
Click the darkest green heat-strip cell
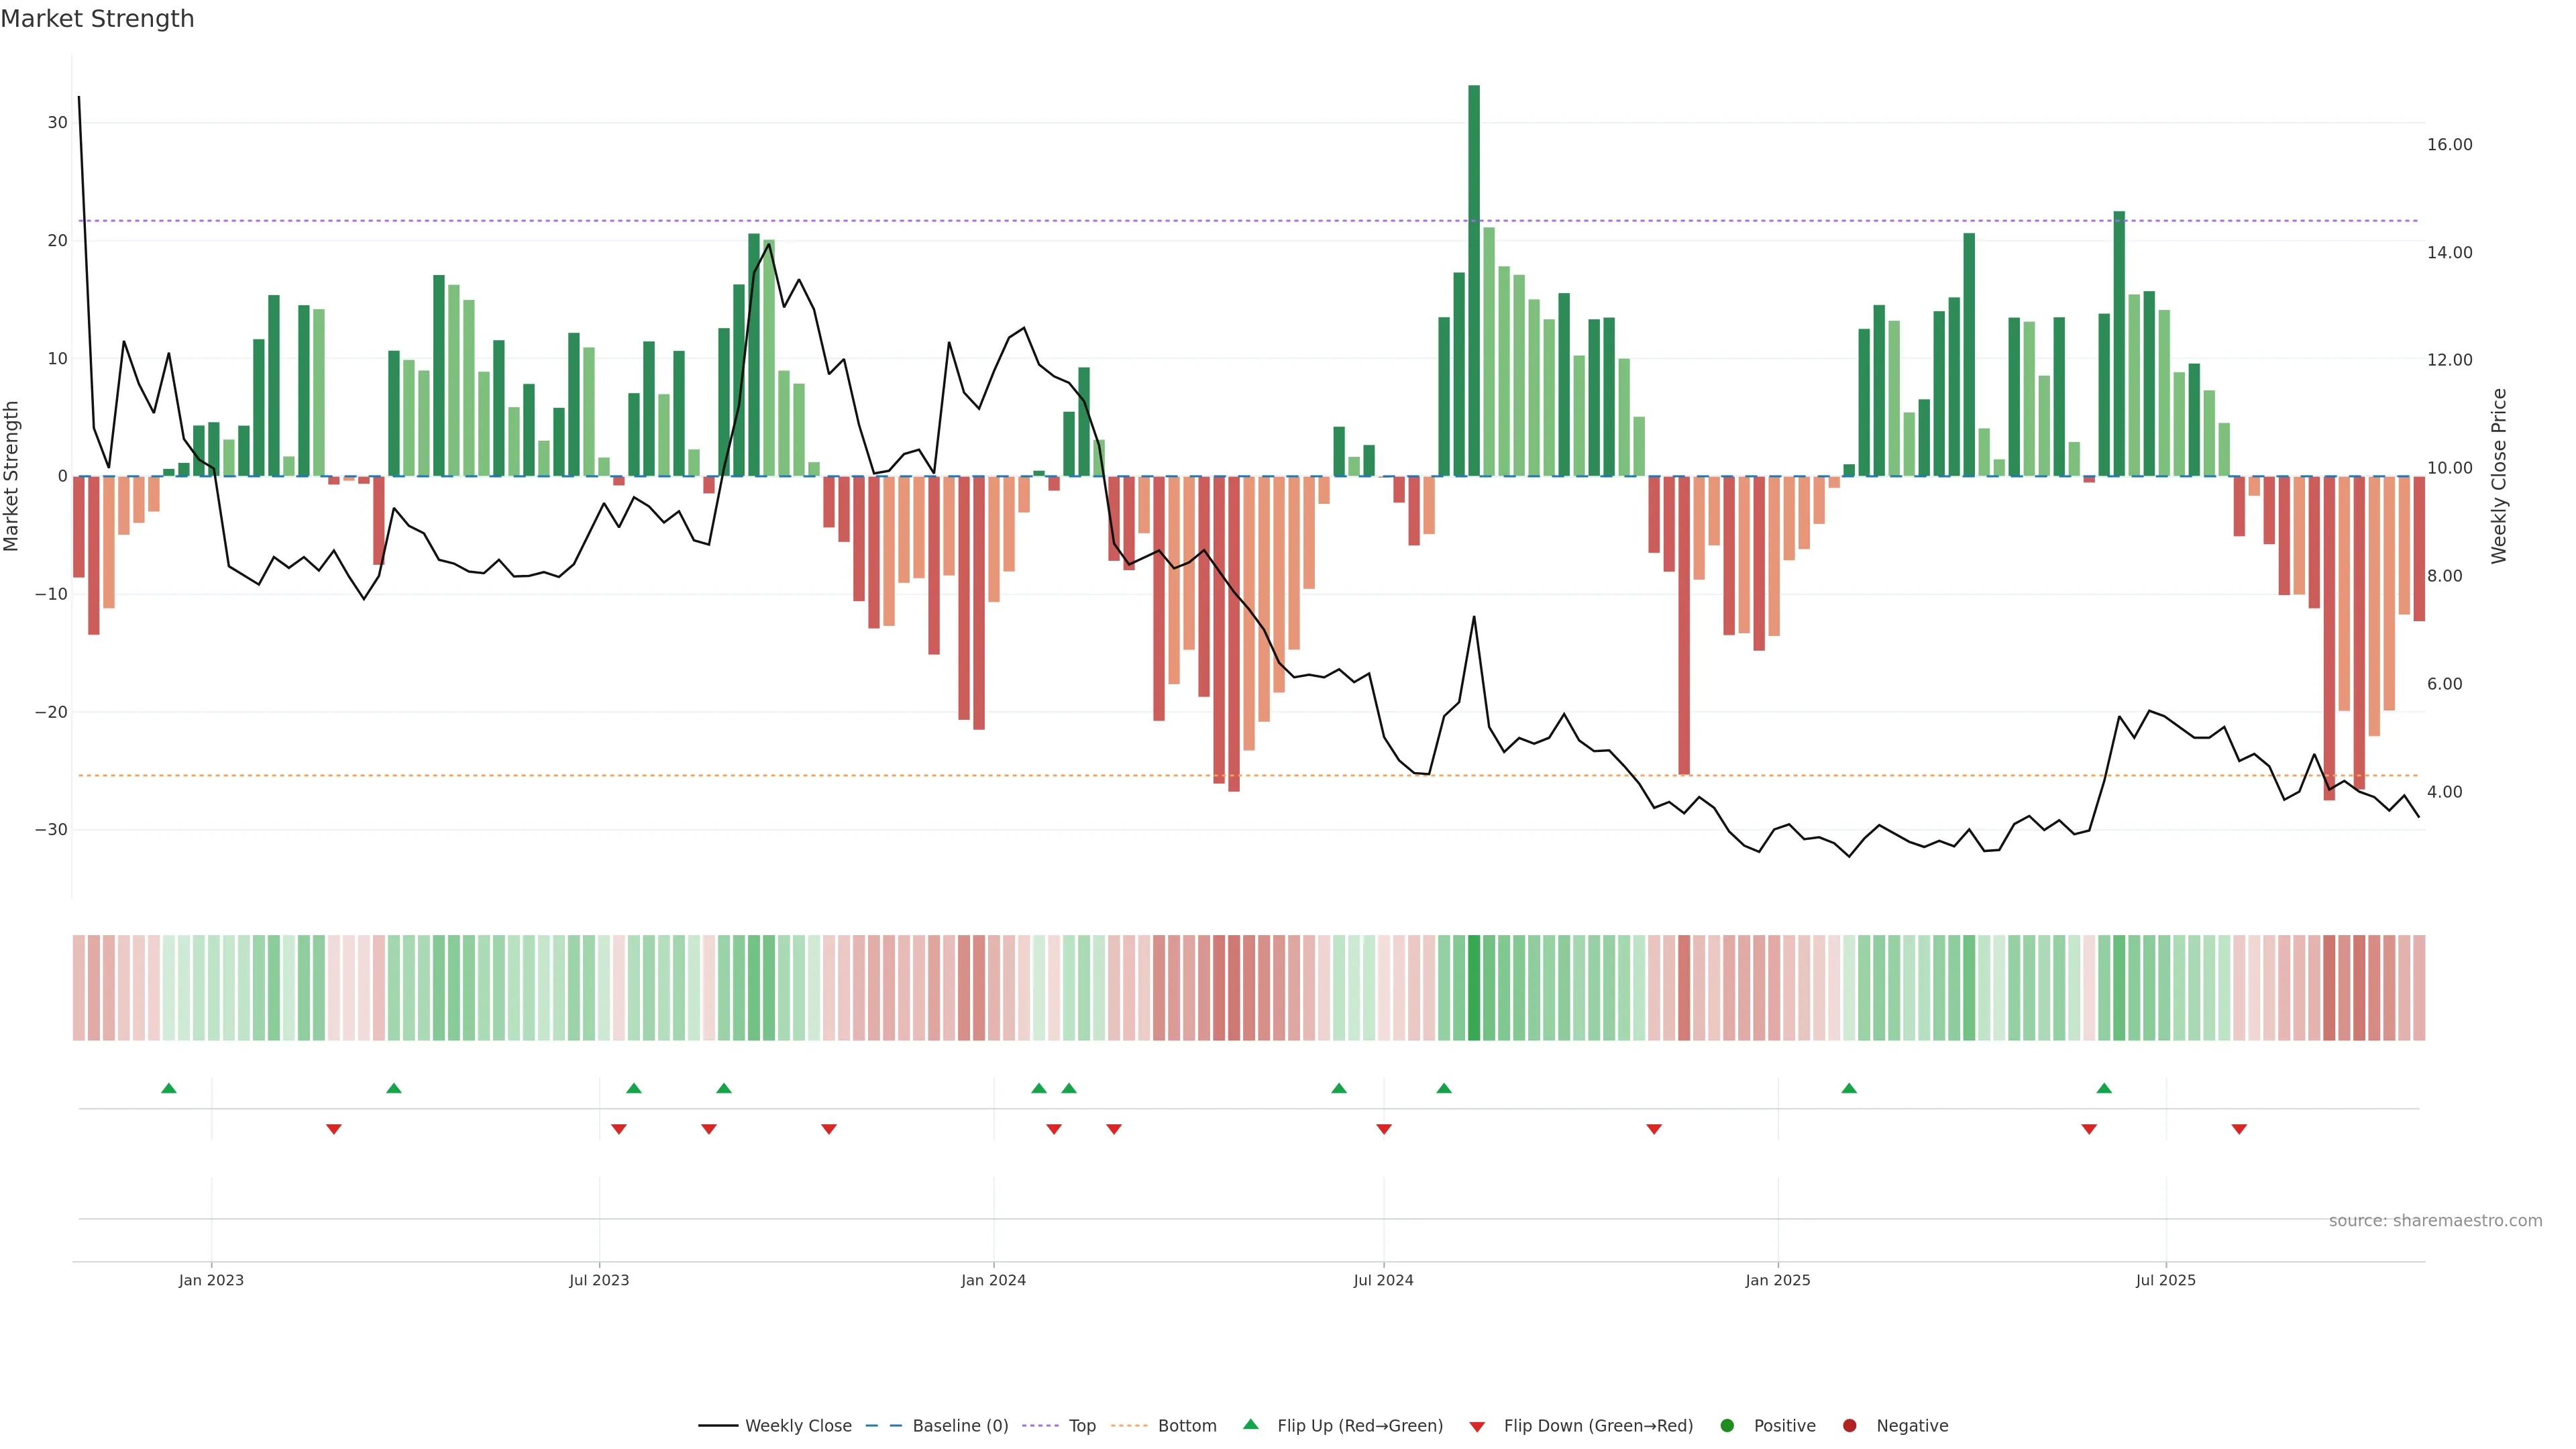click(x=1474, y=987)
